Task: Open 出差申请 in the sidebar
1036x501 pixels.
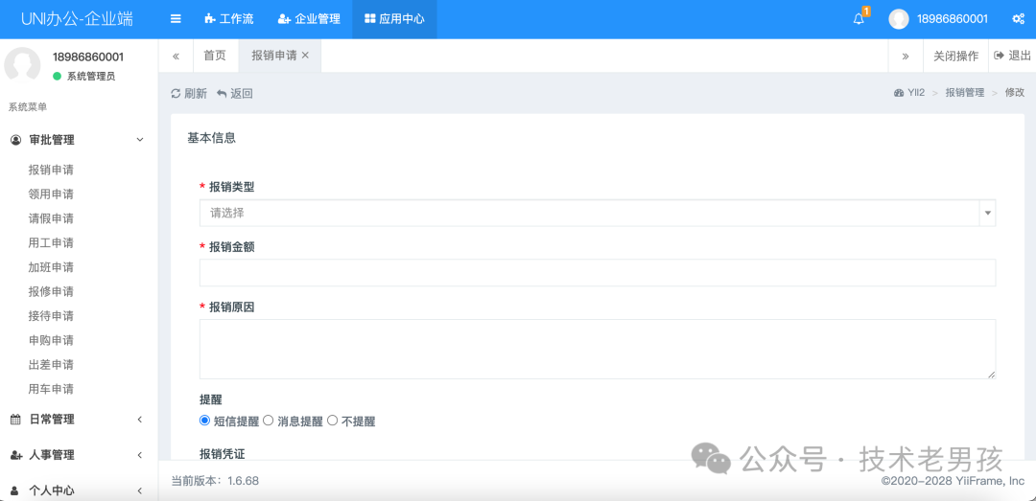Action: (x=51, y=364)
